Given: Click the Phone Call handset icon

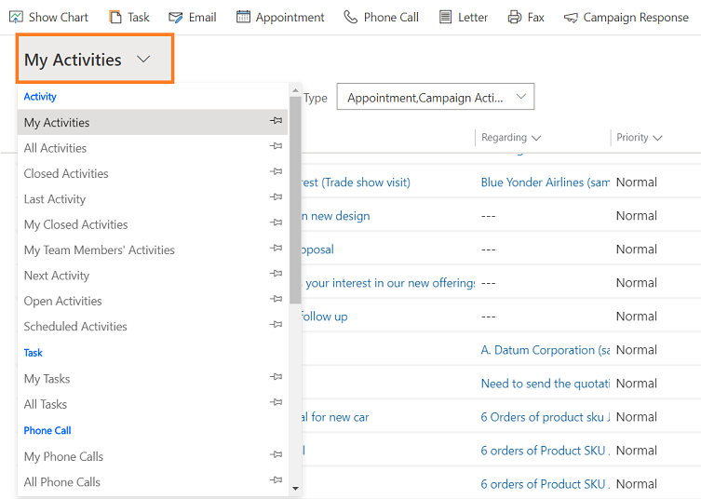Looking at the screenshot, I should click(x=350, y=17).
